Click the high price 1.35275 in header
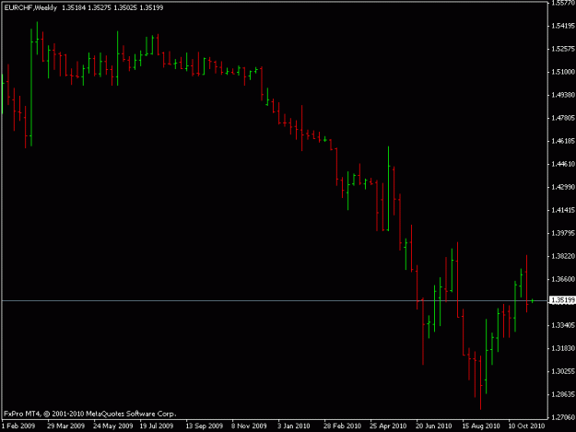 click(100, 7)
